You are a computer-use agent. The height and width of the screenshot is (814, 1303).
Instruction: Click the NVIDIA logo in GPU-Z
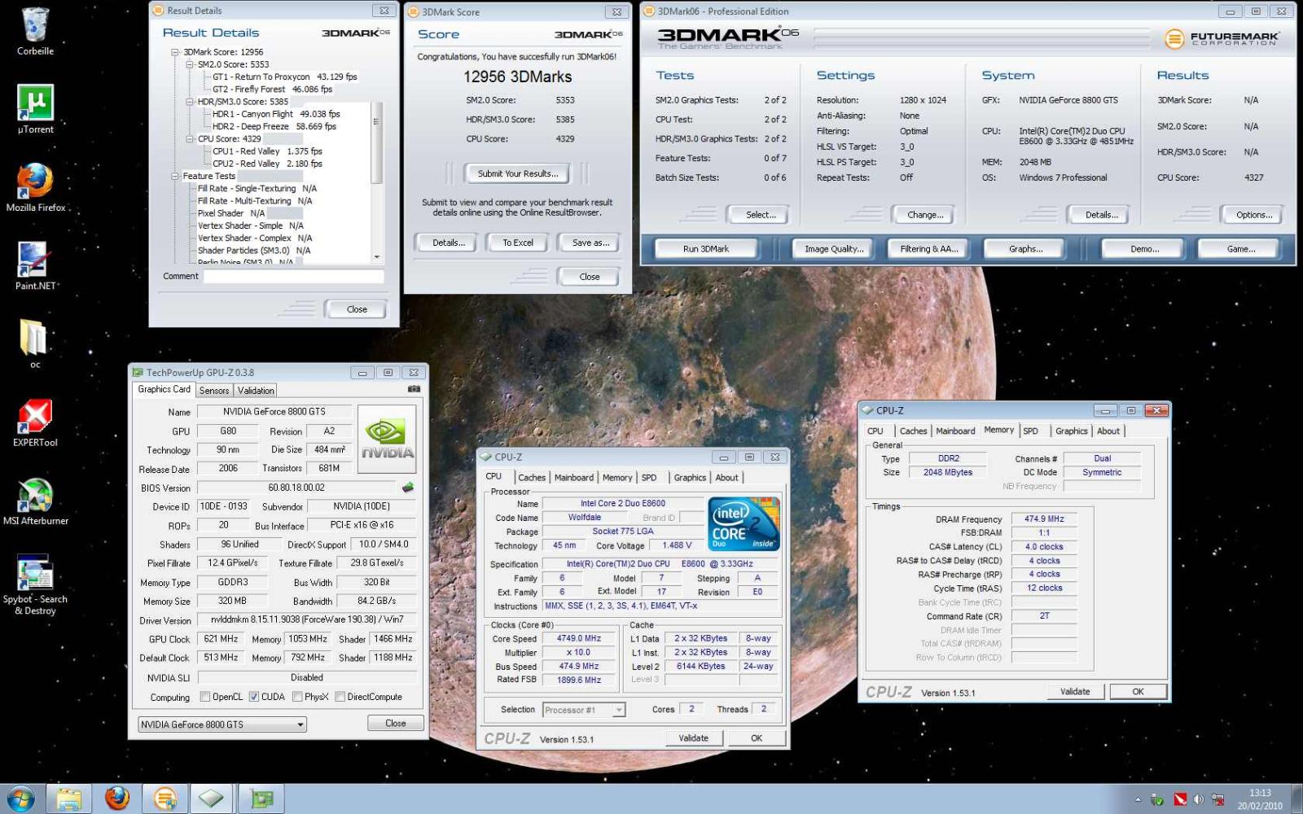(387, 440)
